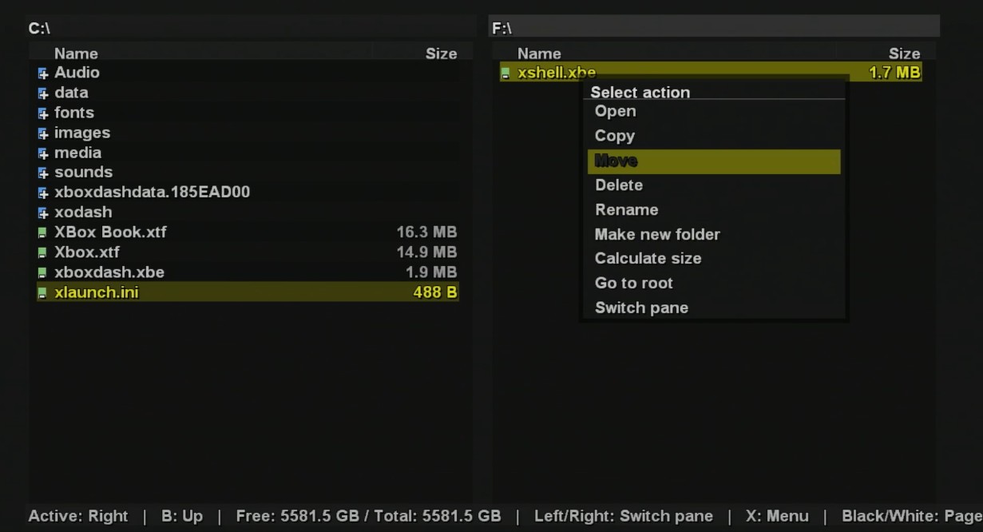Image resolution: width=983 pixels, height=532 pixels.
Task: Click the file icon beside XBox Book.xtf
Action: [43, 233]
